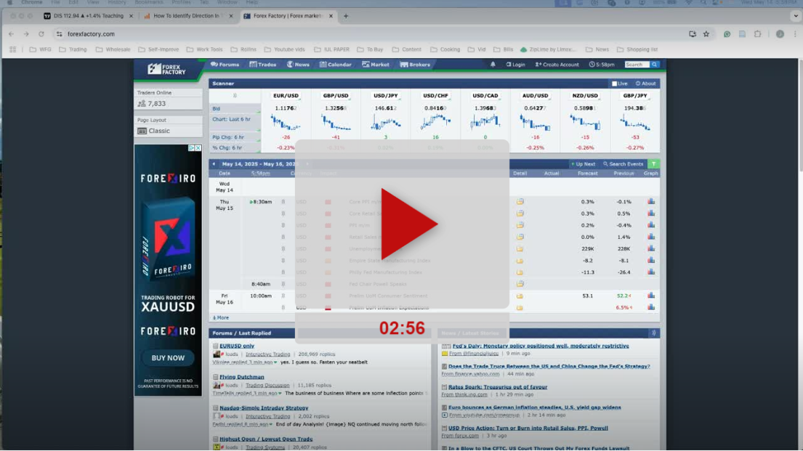Open the Forex Factory logo homepage
Image resolution: width=803 pixels, height=451 pixels.
point(167,69)
